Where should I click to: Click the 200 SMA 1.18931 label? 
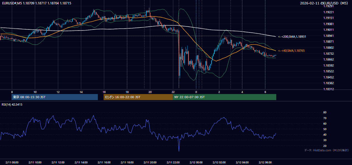[292, 37]
